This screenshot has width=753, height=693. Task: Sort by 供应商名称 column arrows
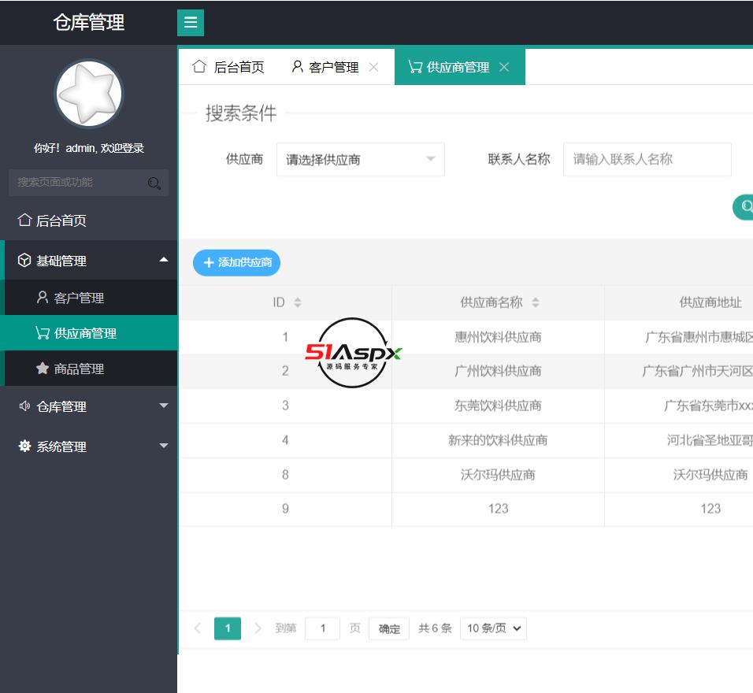(536, 302)
